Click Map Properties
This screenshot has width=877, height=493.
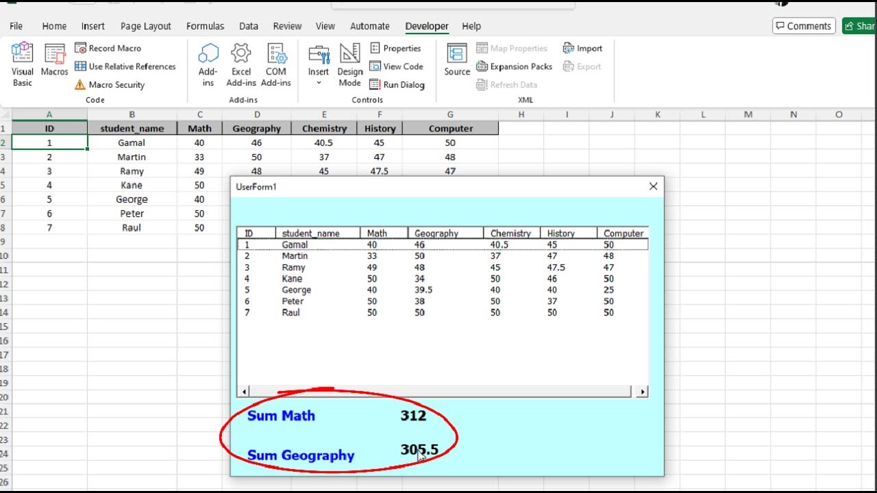pyautogui.click(x=512, y=49)
